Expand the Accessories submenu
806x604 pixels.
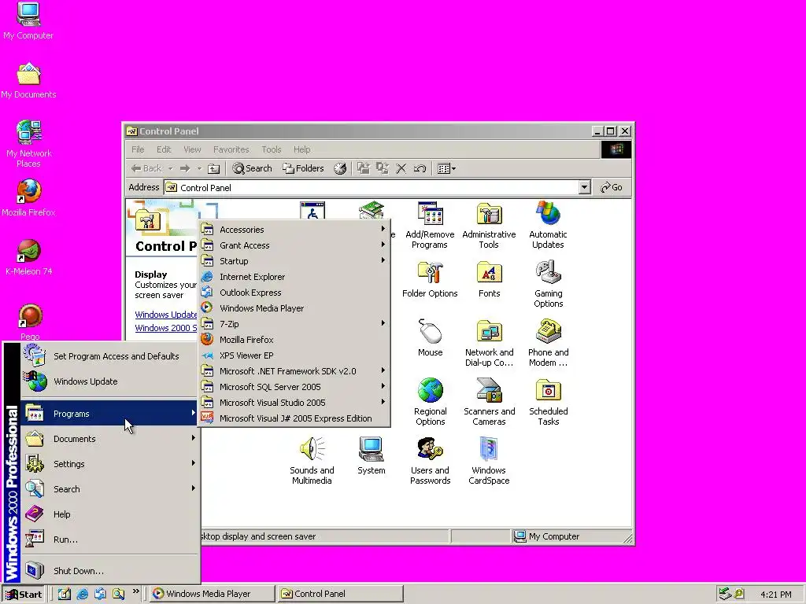click(x=294, y=230)
